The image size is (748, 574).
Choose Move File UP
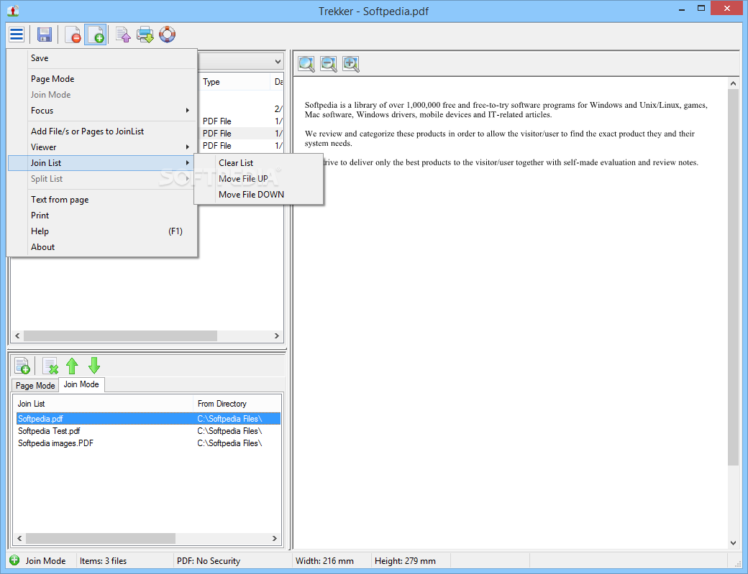pyautogui.click(x=258, y=179)
